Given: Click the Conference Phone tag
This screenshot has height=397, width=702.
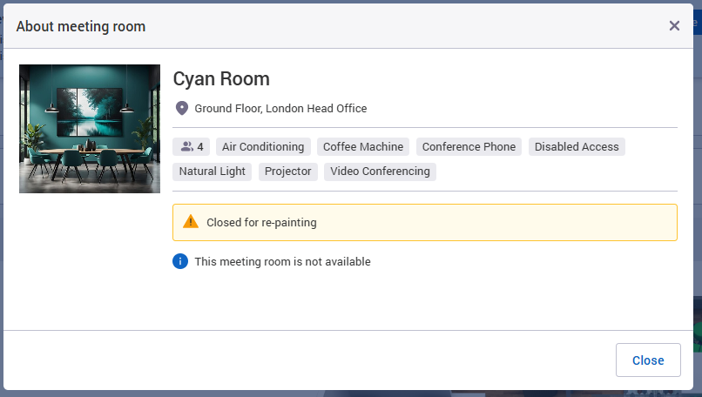Looking at the screenshot, I should tap(469, 147).
